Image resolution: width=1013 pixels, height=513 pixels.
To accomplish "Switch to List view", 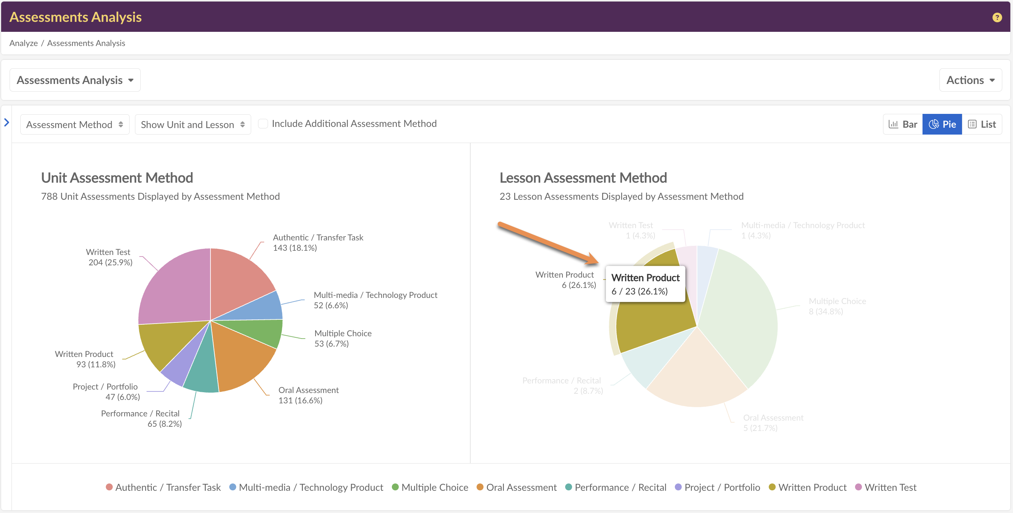I will pos(982,124).
